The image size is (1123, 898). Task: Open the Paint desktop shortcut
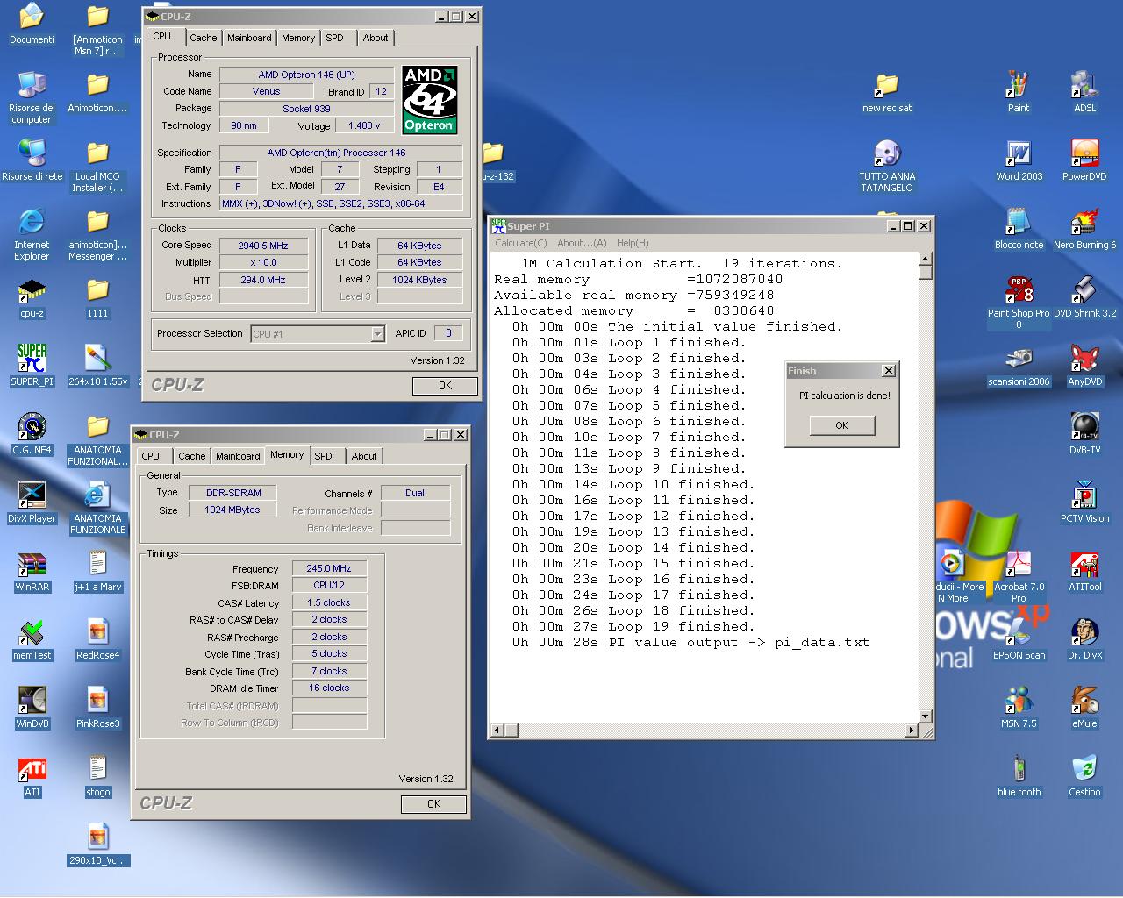[1018, 92]
